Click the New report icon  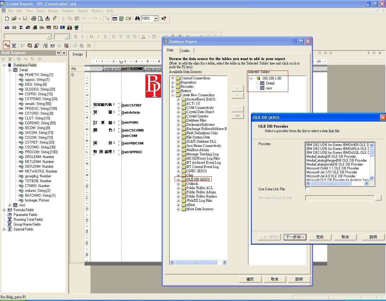tap(7, 18)
